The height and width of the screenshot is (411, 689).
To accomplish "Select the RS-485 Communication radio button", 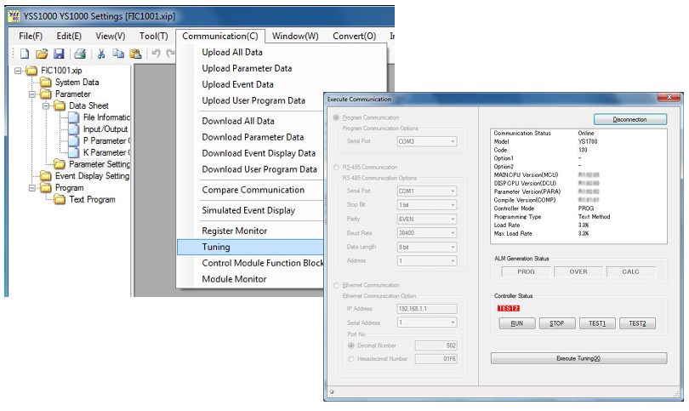I will (x=336, y=168).
